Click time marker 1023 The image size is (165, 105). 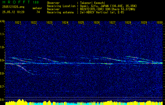(50, 23)
